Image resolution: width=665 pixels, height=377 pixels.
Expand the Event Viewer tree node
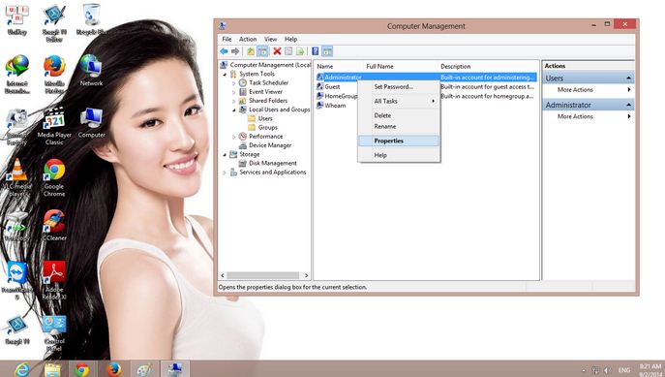(233, 92)
